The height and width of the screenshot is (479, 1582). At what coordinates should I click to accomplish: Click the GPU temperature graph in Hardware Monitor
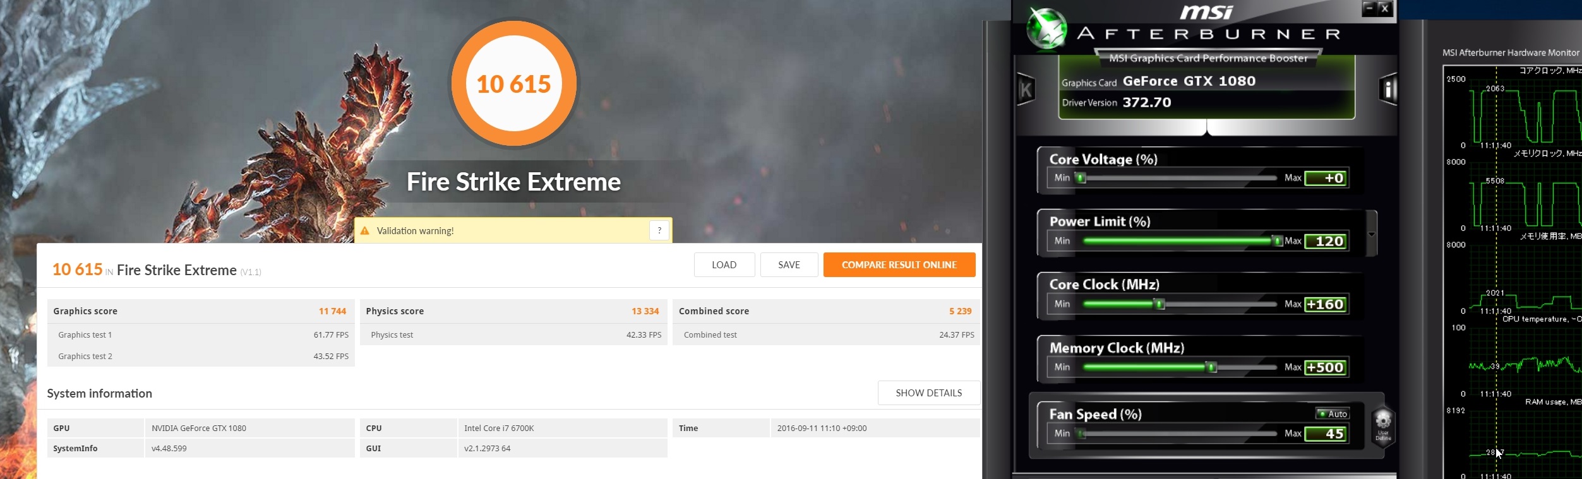[x=1526, y=362]
